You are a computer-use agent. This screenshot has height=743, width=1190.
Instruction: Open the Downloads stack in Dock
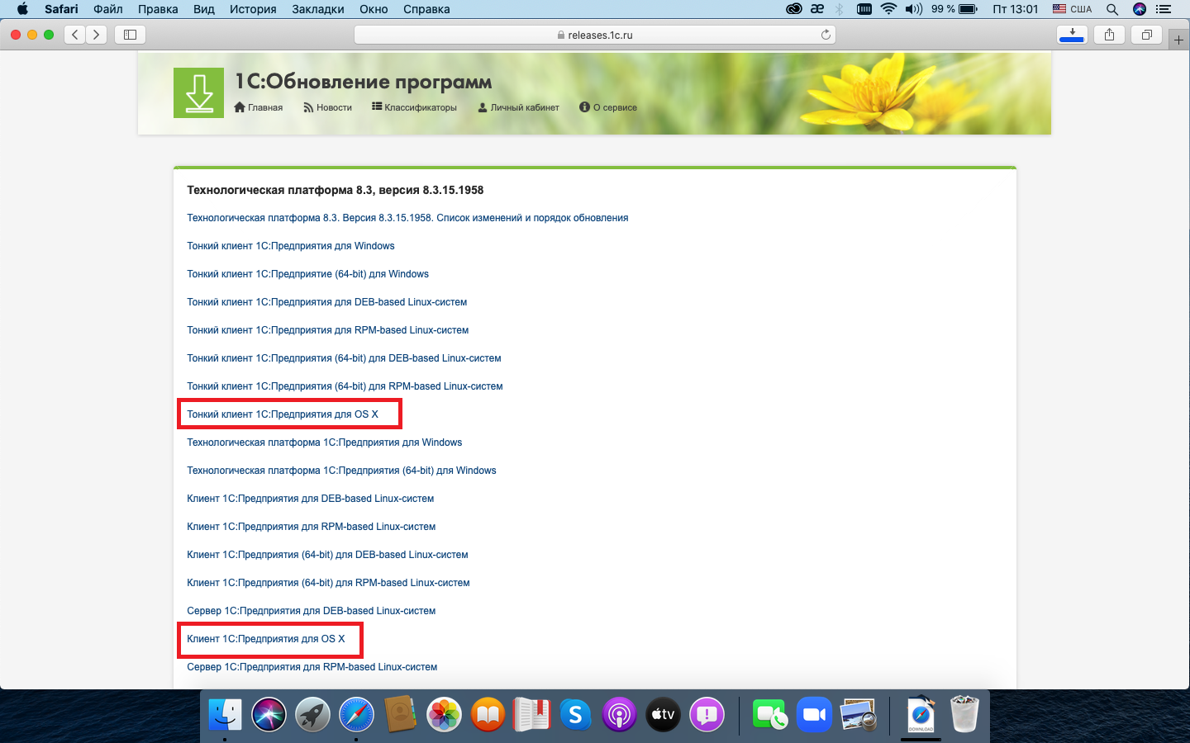click(x=921, y=714)
